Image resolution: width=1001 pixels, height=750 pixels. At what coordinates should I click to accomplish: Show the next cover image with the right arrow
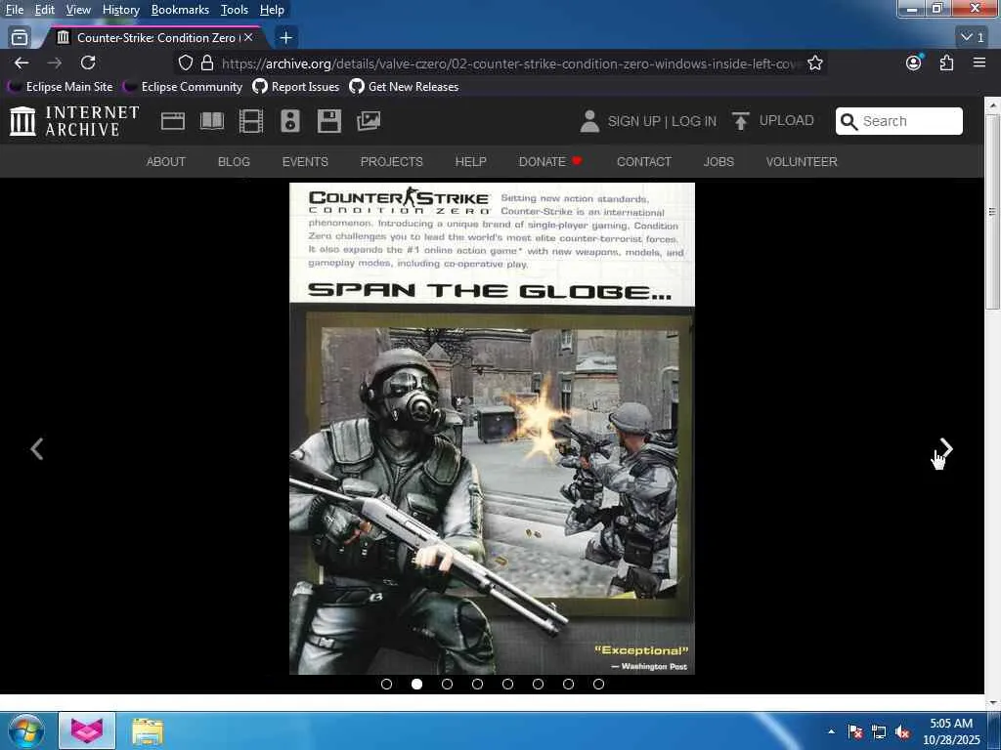pyautogui.click(x=946, y=449)
